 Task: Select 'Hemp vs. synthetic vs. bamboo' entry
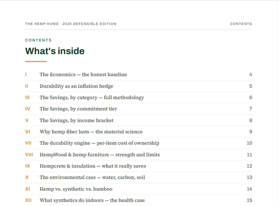(x=76, y=189)
